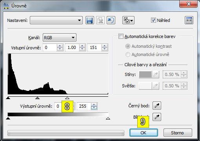This screenshot has width=200, height=141.
Task: Save current settings with the floppy disk icon
Action: (x=90, y=20)
